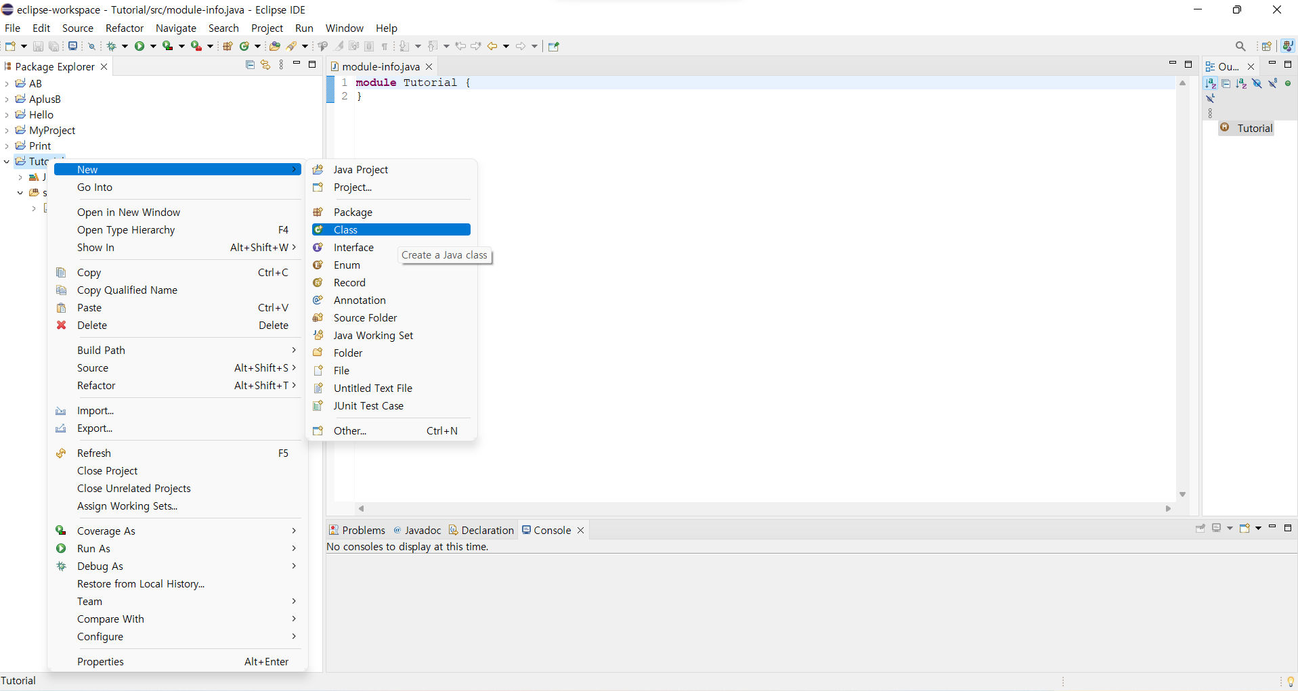Click the editor horizontal scrollbar right arrow
This screenshot has height=691, width=1298.
click(x=1168, y=508)
